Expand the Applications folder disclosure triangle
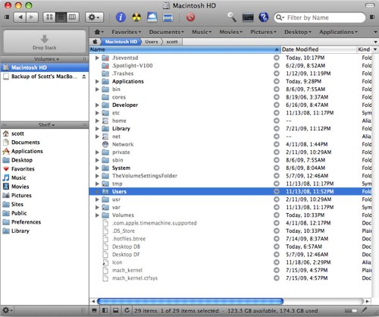This screenshot has width=379, height=317. click(x=97, y=81)
